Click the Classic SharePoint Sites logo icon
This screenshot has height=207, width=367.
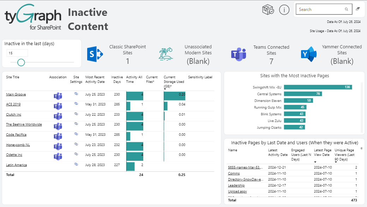[94, 54]
